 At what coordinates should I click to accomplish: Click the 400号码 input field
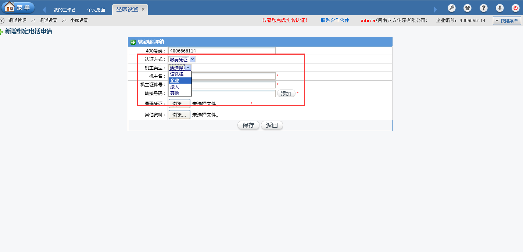tap(222, 51)
